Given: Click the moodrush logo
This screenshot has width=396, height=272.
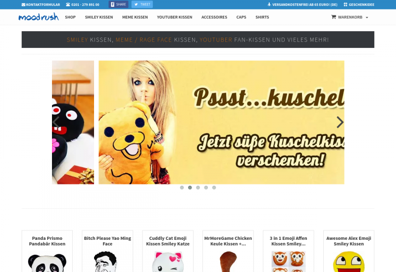Looking at the screenshot, I should click(x=39, y=17).
